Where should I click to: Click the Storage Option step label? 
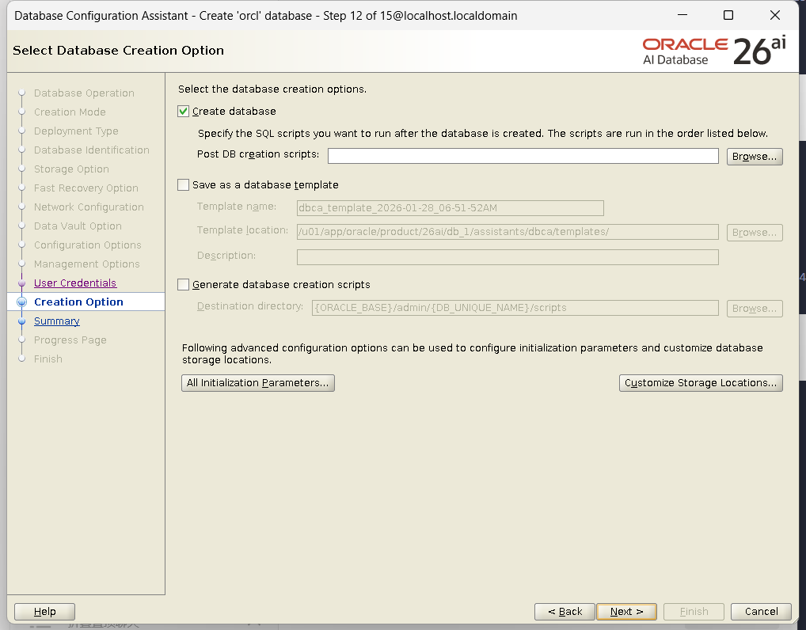click(71, 169)
